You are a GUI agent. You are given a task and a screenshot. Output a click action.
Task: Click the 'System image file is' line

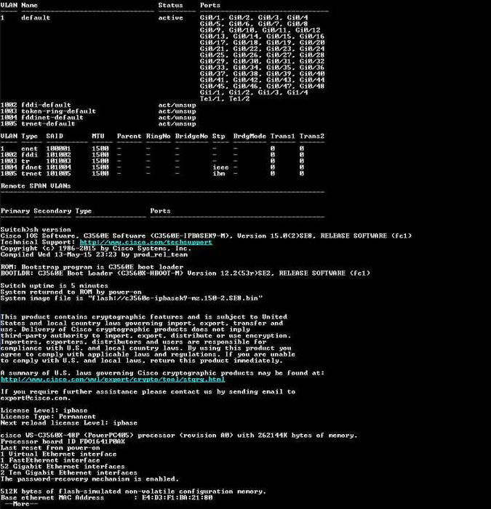click(132, 298)
